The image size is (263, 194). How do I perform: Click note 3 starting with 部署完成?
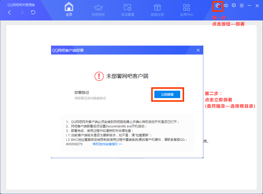100,131
